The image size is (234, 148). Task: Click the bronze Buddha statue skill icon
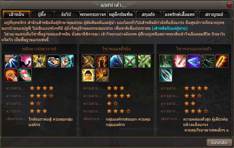pos(102,75)
